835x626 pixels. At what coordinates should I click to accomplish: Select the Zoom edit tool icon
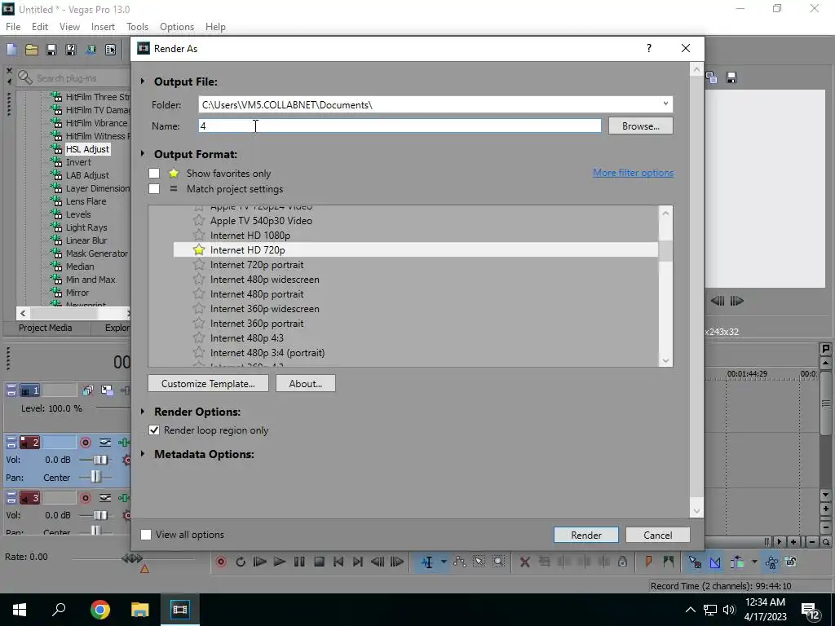498,562
